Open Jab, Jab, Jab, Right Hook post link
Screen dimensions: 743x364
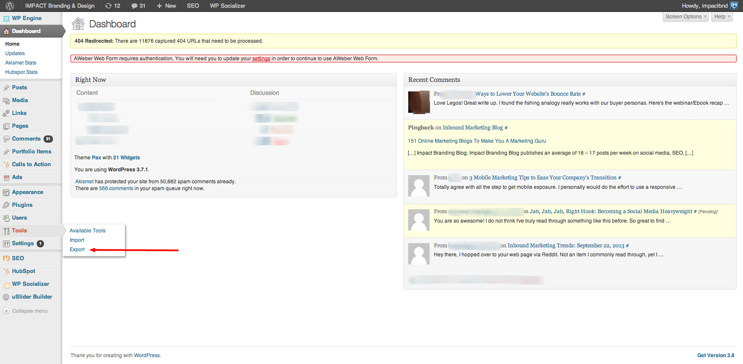pyautogui.click(x=611, y=211)
